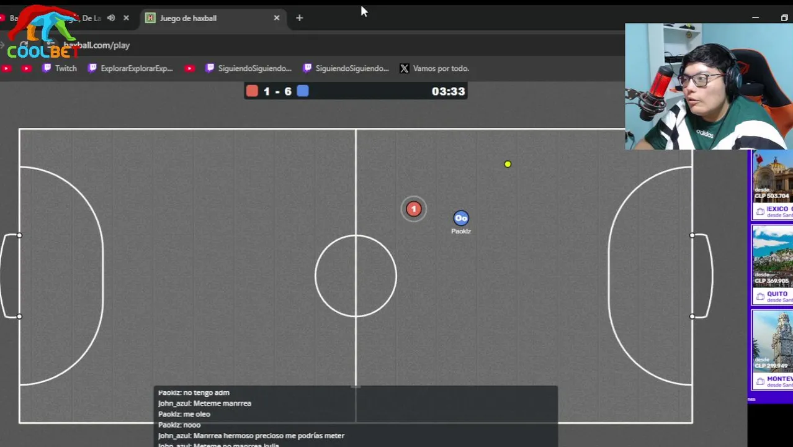Click the red player disc numbered 1
Image resolution: width=793 pixels, height=447 pixels.
click(x=414, y=209)
